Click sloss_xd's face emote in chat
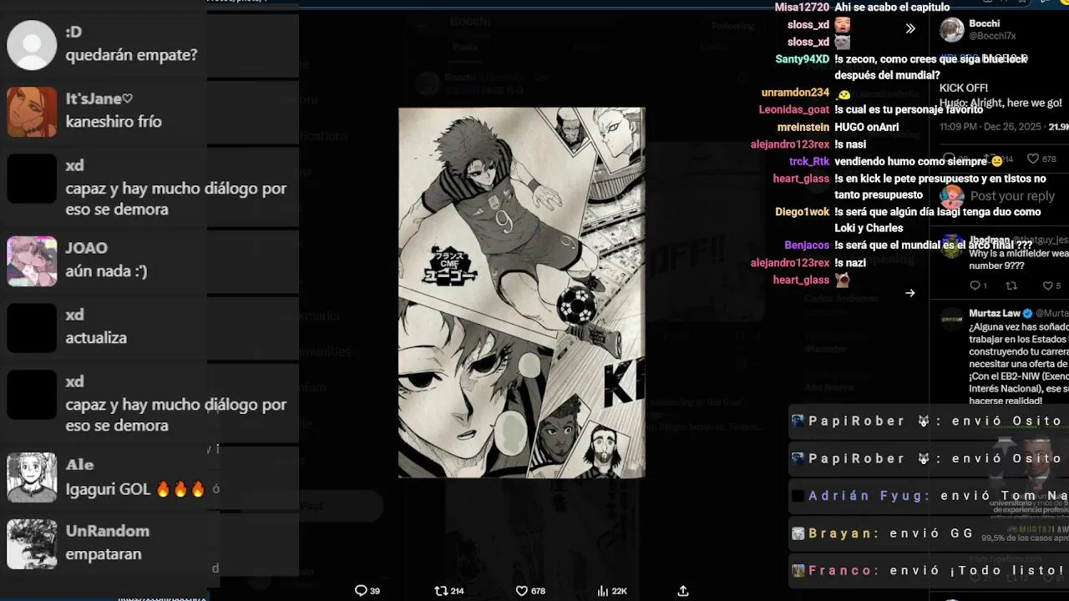The height and width of the screenshot is (601, 1069). (843, 25)
